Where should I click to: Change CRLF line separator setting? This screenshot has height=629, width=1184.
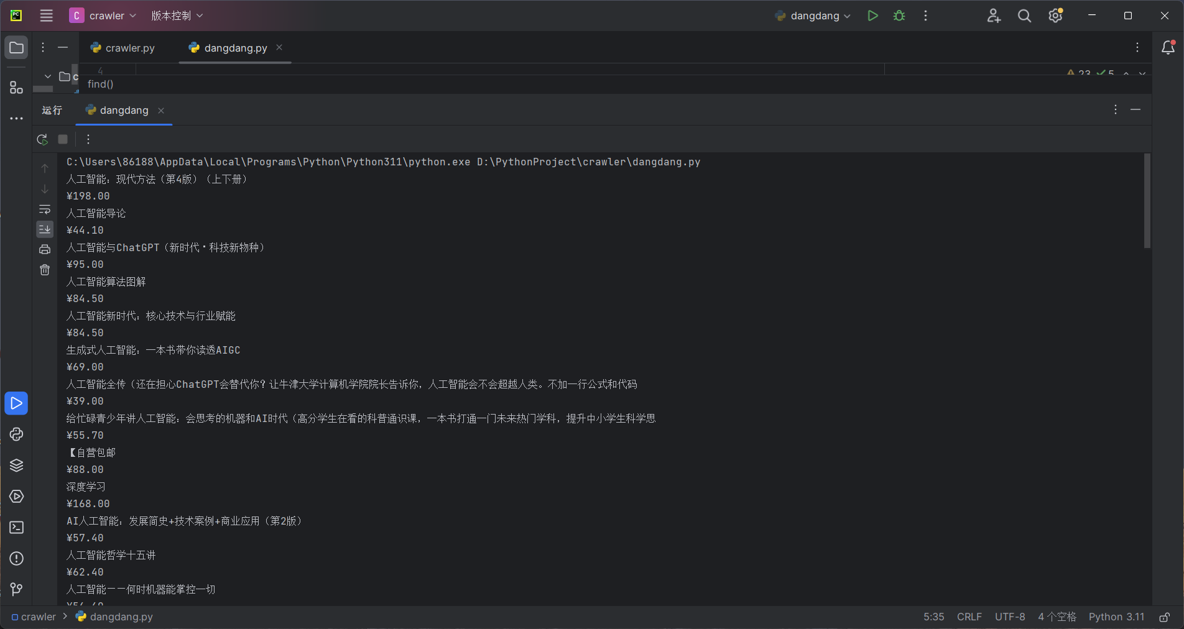click(969, 617)
